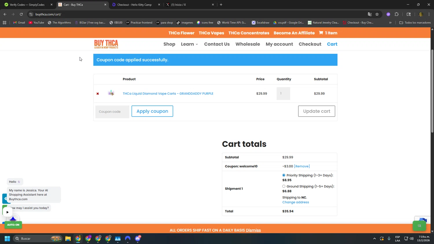
Task: Dismiss the orders ship fast banner
Action: pyautogui.click(x=253, y=230)
